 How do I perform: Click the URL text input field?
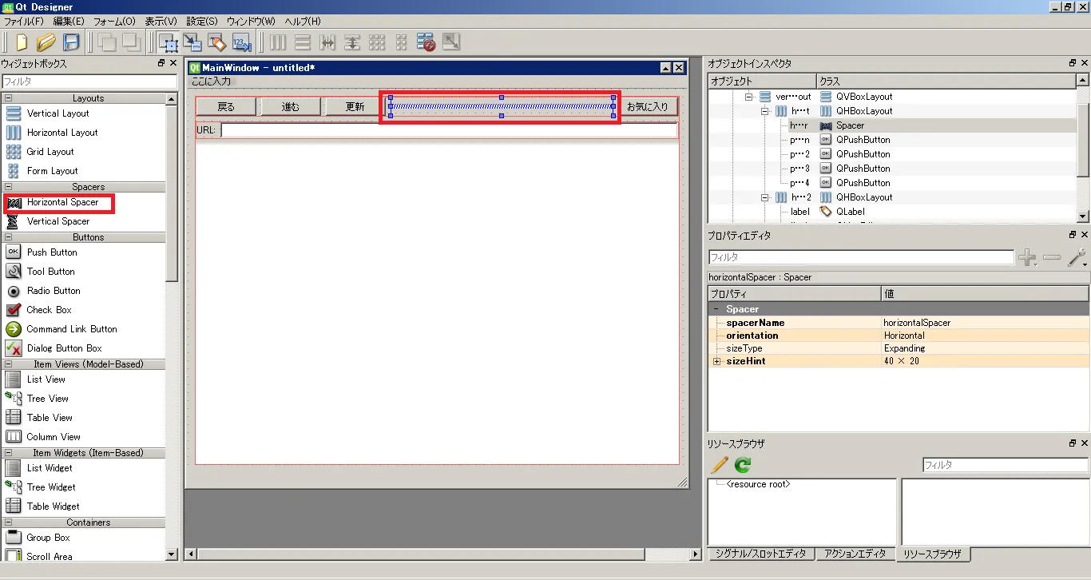[x=449, y=130]
